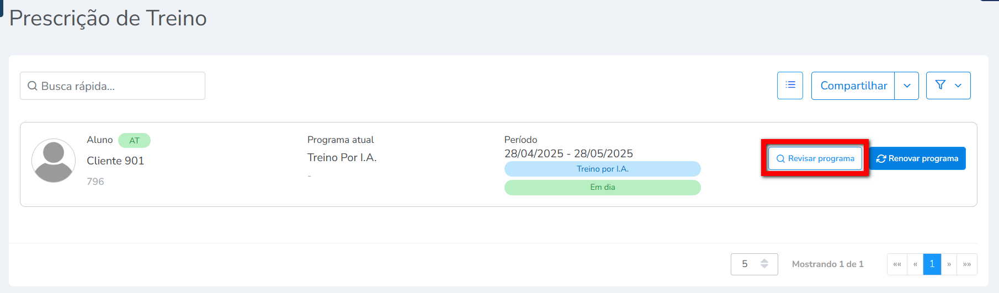Click the Cliente 901 avatar picture
This screenshot has width=999, height=293.
click(x=54, y=161)
